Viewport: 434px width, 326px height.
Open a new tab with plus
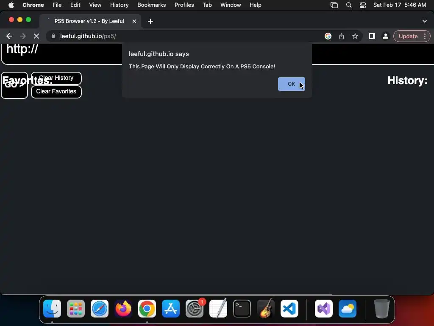coord(150,21)
